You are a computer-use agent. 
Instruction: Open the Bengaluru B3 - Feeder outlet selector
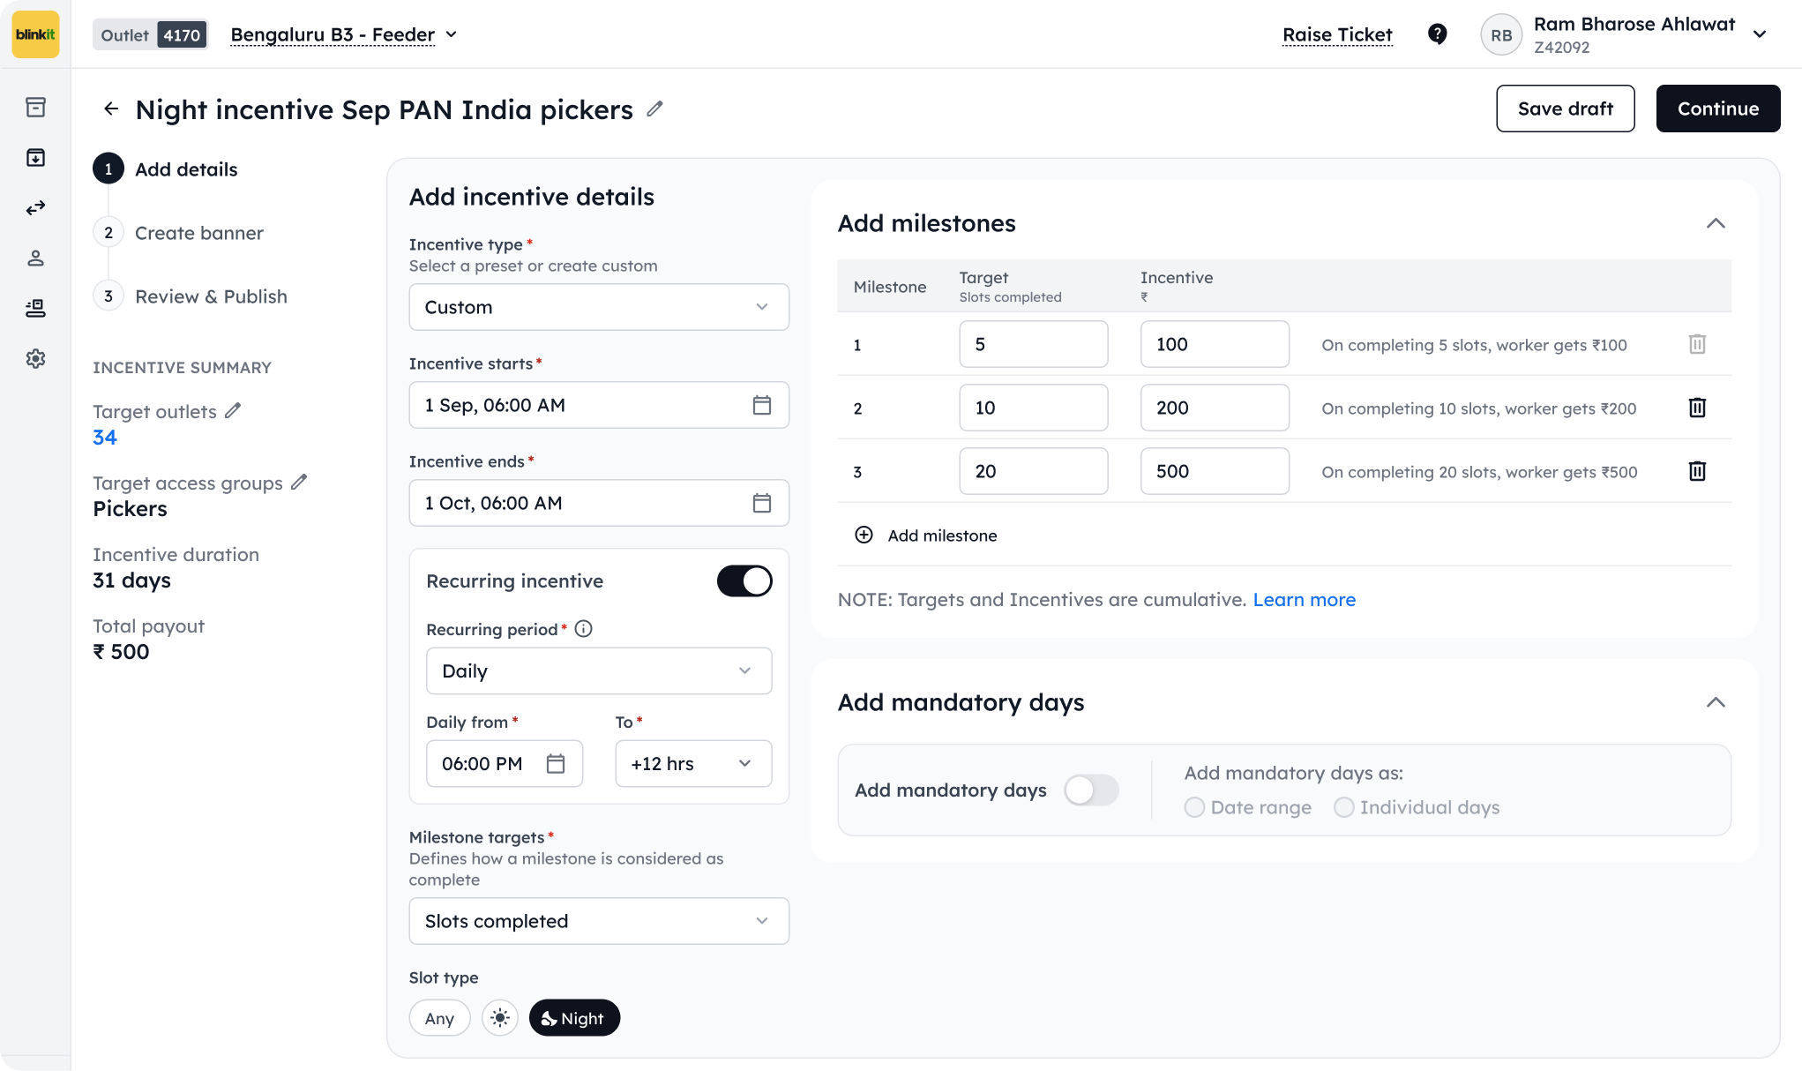[344, 34]
